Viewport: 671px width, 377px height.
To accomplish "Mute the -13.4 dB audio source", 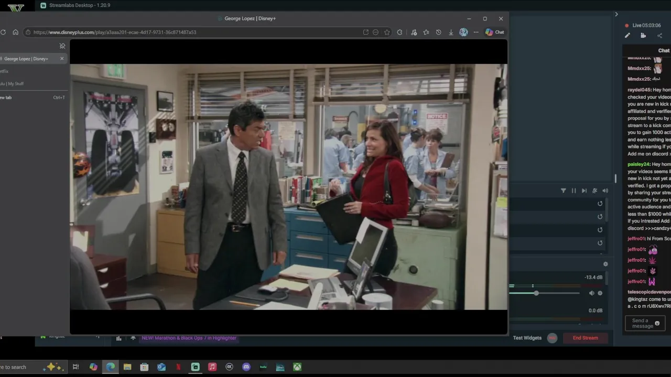I will (592, 293).
